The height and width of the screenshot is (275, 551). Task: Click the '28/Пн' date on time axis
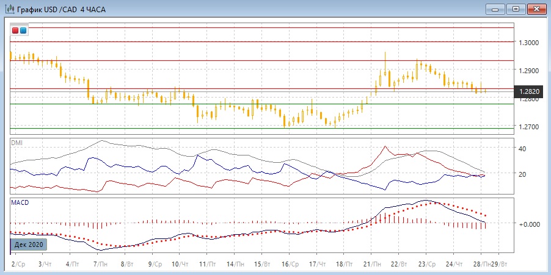483,265
